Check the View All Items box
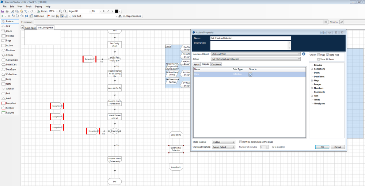This screenshot has width=365, height=186. pyautogui.click(x=319, y=59)
